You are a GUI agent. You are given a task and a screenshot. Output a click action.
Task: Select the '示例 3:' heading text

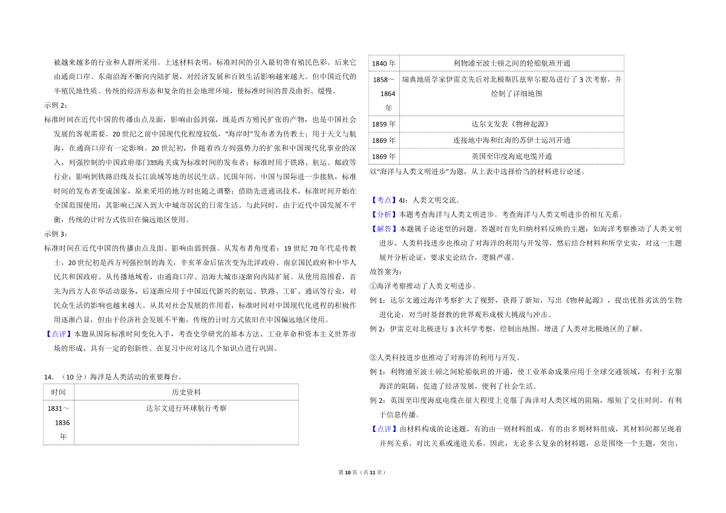click(x=56, y=234)
